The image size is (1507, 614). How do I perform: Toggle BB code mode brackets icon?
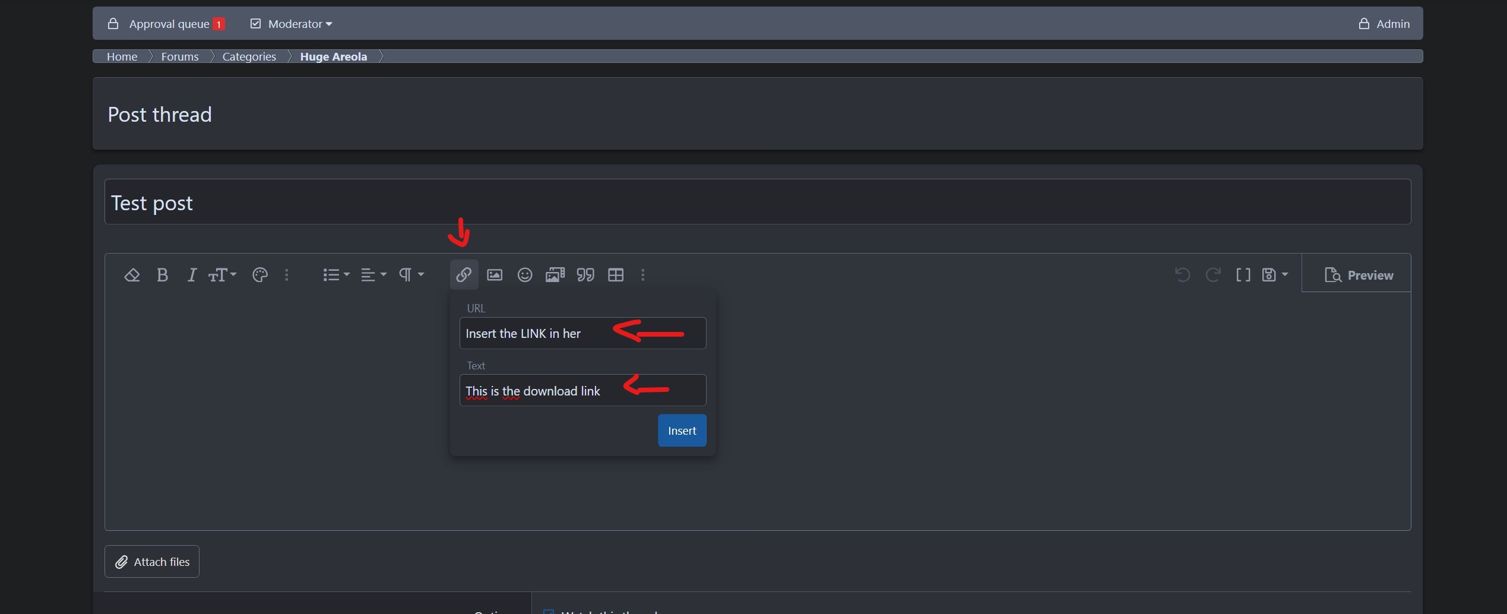coord(1243,275)
